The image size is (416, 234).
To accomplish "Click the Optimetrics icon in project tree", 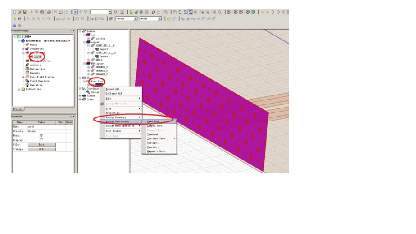I will coord(27,69).
